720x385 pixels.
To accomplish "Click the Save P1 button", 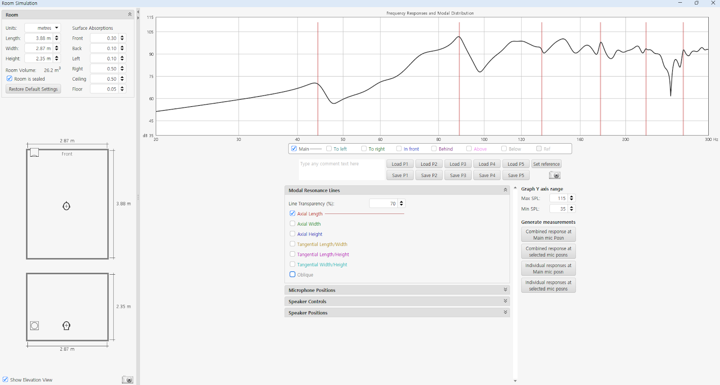I will point(400,175).
